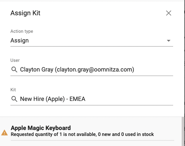Click empty space right of the kit name
The image size is (185, 146).
[x=129, y=99]
